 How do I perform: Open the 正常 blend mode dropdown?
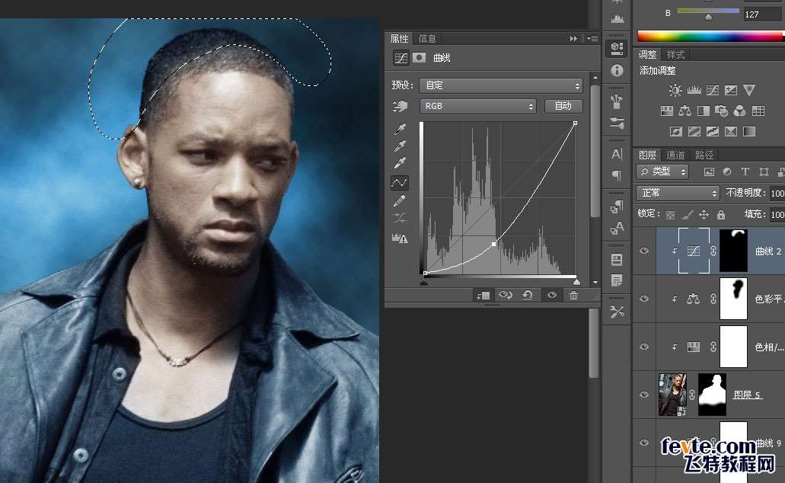point(678,193)
